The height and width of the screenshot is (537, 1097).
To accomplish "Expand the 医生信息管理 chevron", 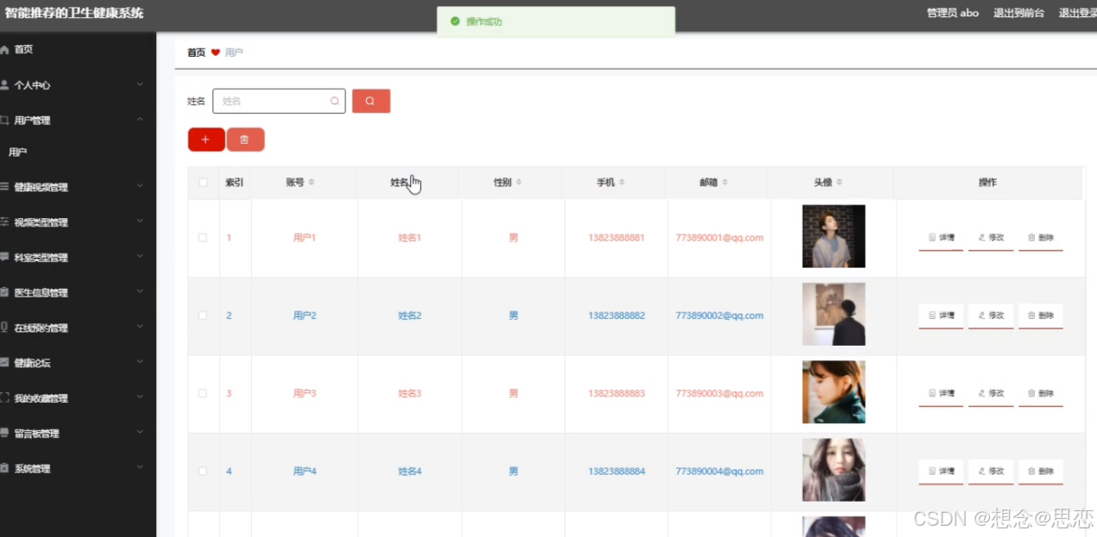I will pos(140,292).
